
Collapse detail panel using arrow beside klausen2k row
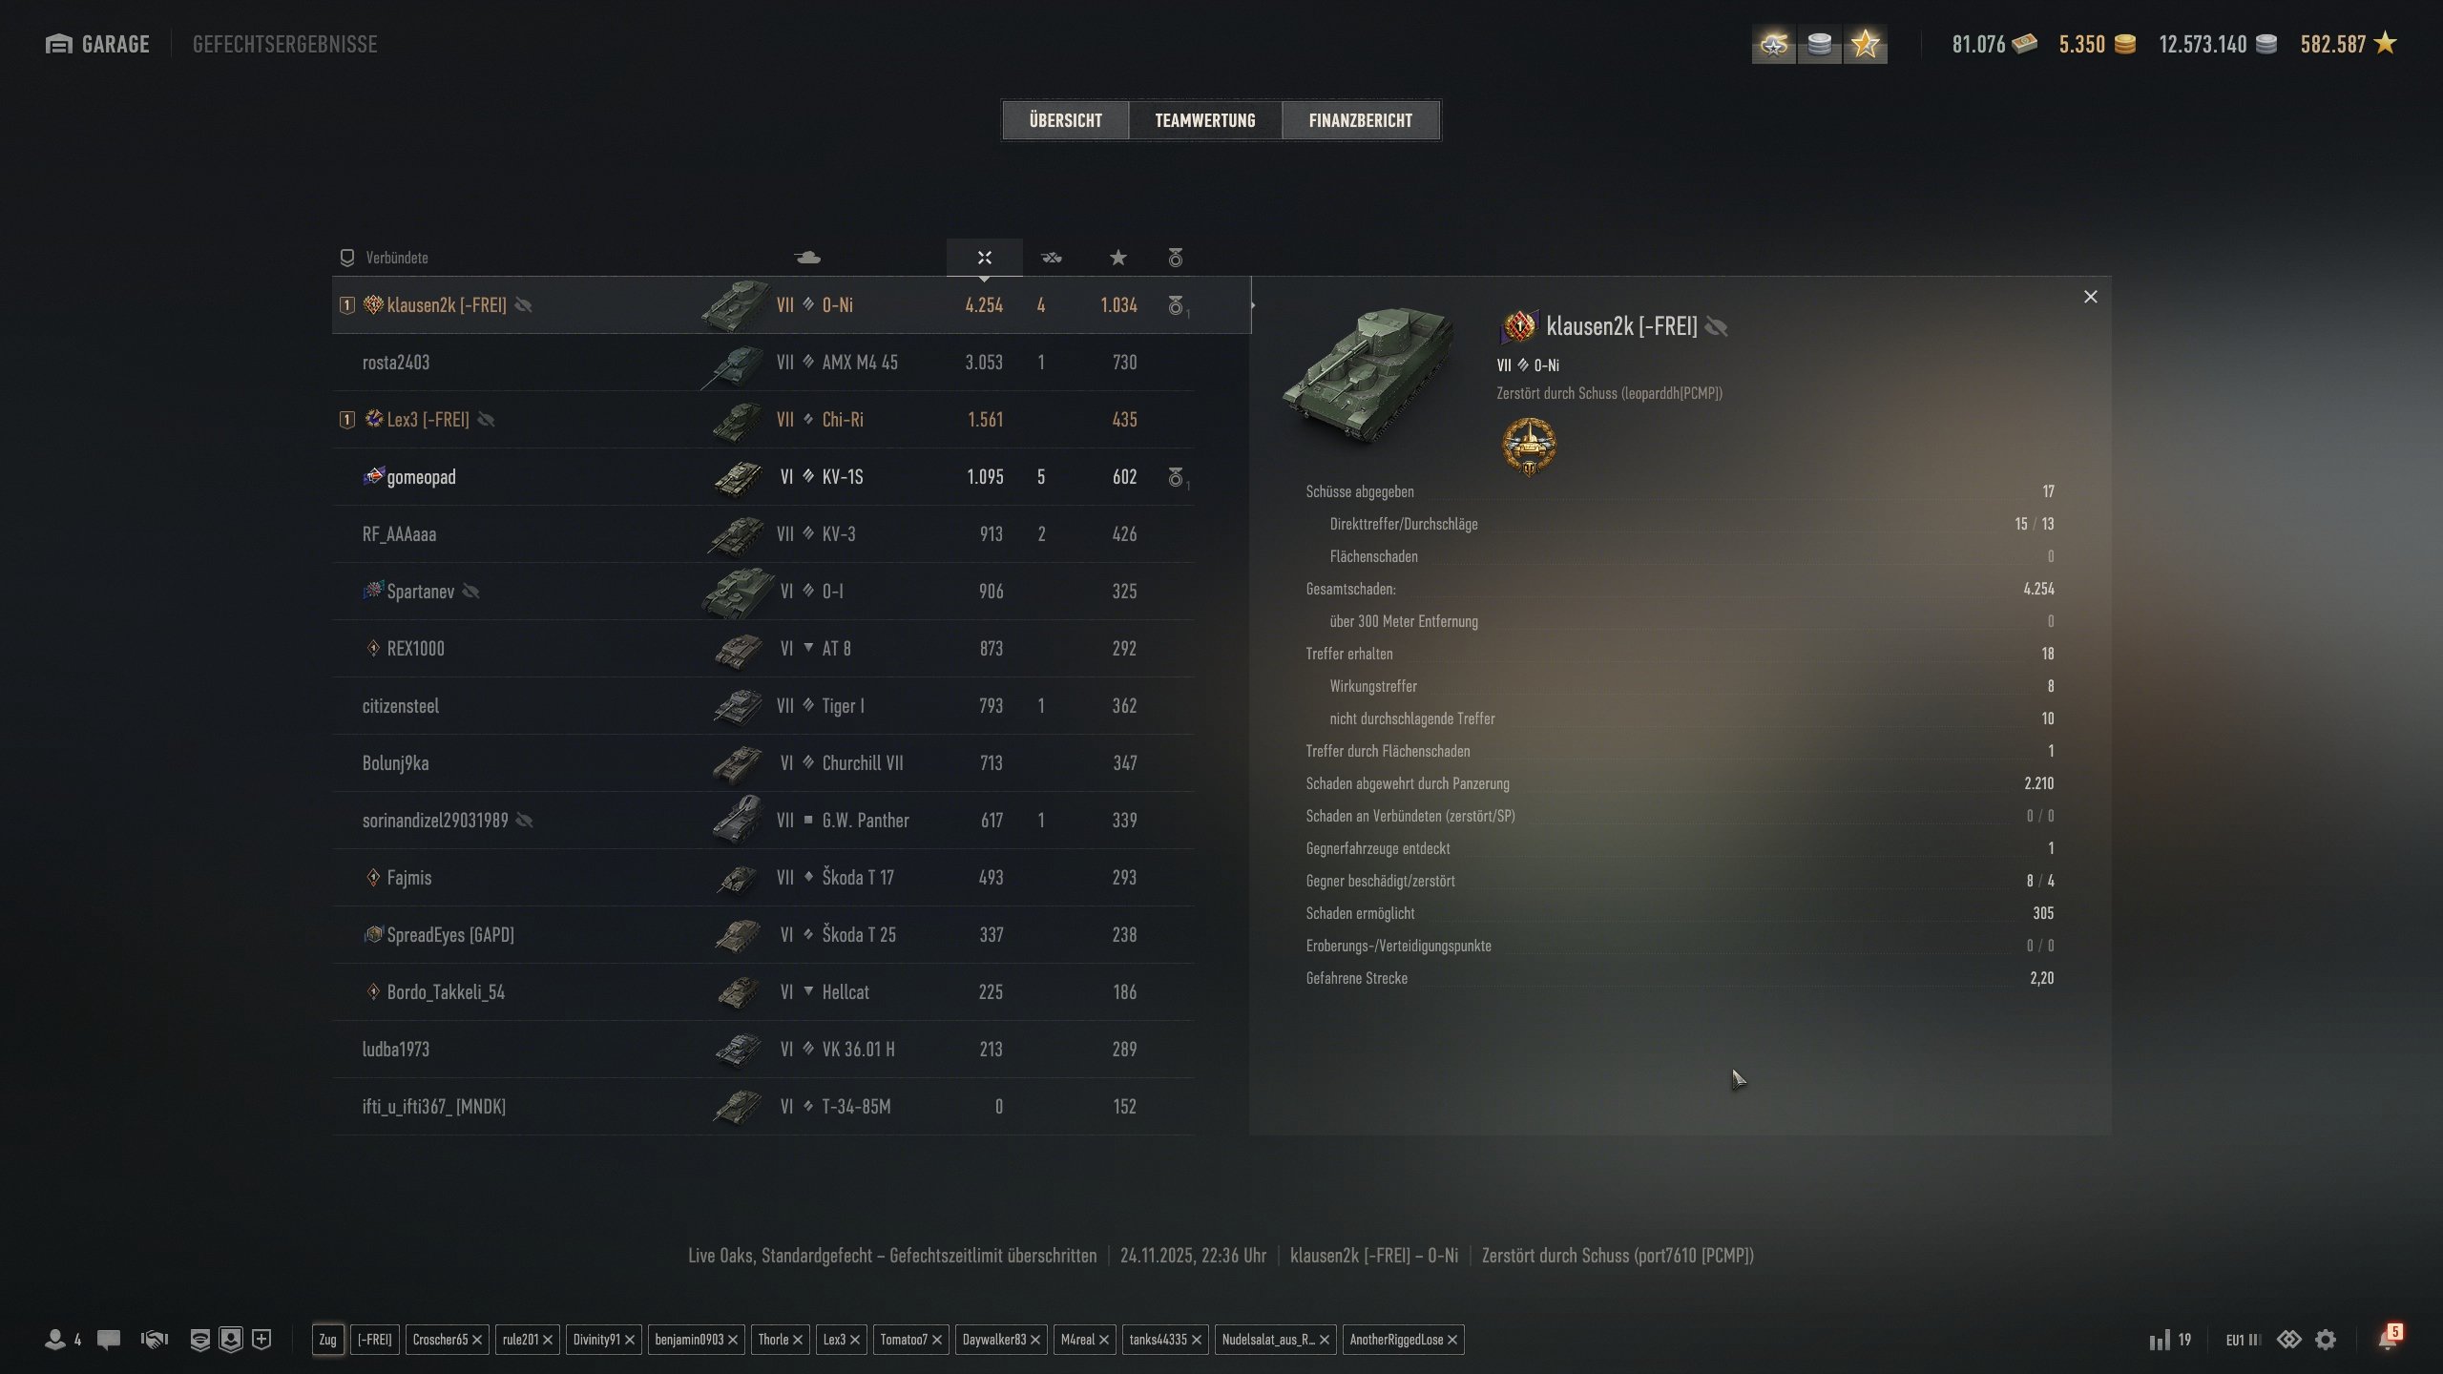click(1252, 305)
